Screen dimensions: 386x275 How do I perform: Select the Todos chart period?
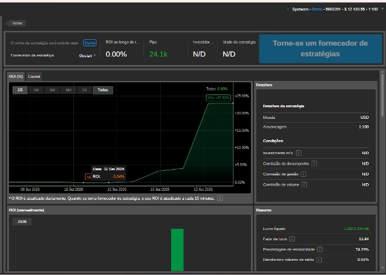(x=103, y=90)
